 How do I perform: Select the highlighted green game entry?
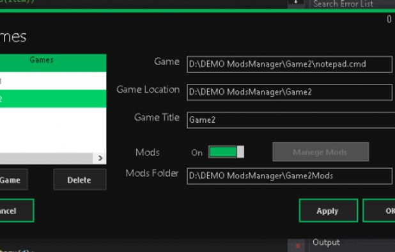click(x=53, y=98)
